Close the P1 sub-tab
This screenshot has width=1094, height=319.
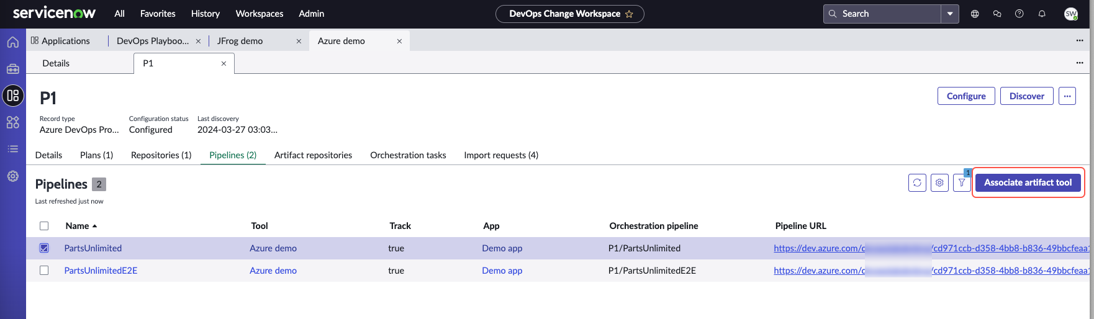224,63
